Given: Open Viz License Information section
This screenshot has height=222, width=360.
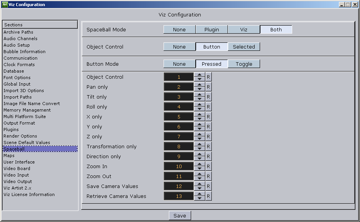Looking at the screenshot, I should click(x=29, y=194).
